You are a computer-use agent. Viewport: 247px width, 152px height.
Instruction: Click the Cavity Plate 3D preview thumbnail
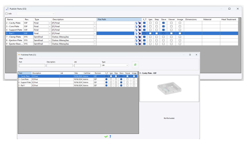(169, 88)
